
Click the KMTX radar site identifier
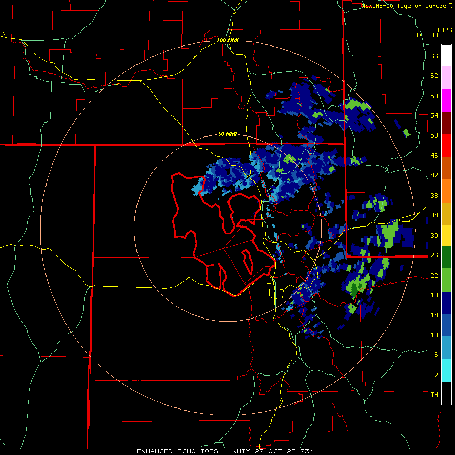[241, 451]
